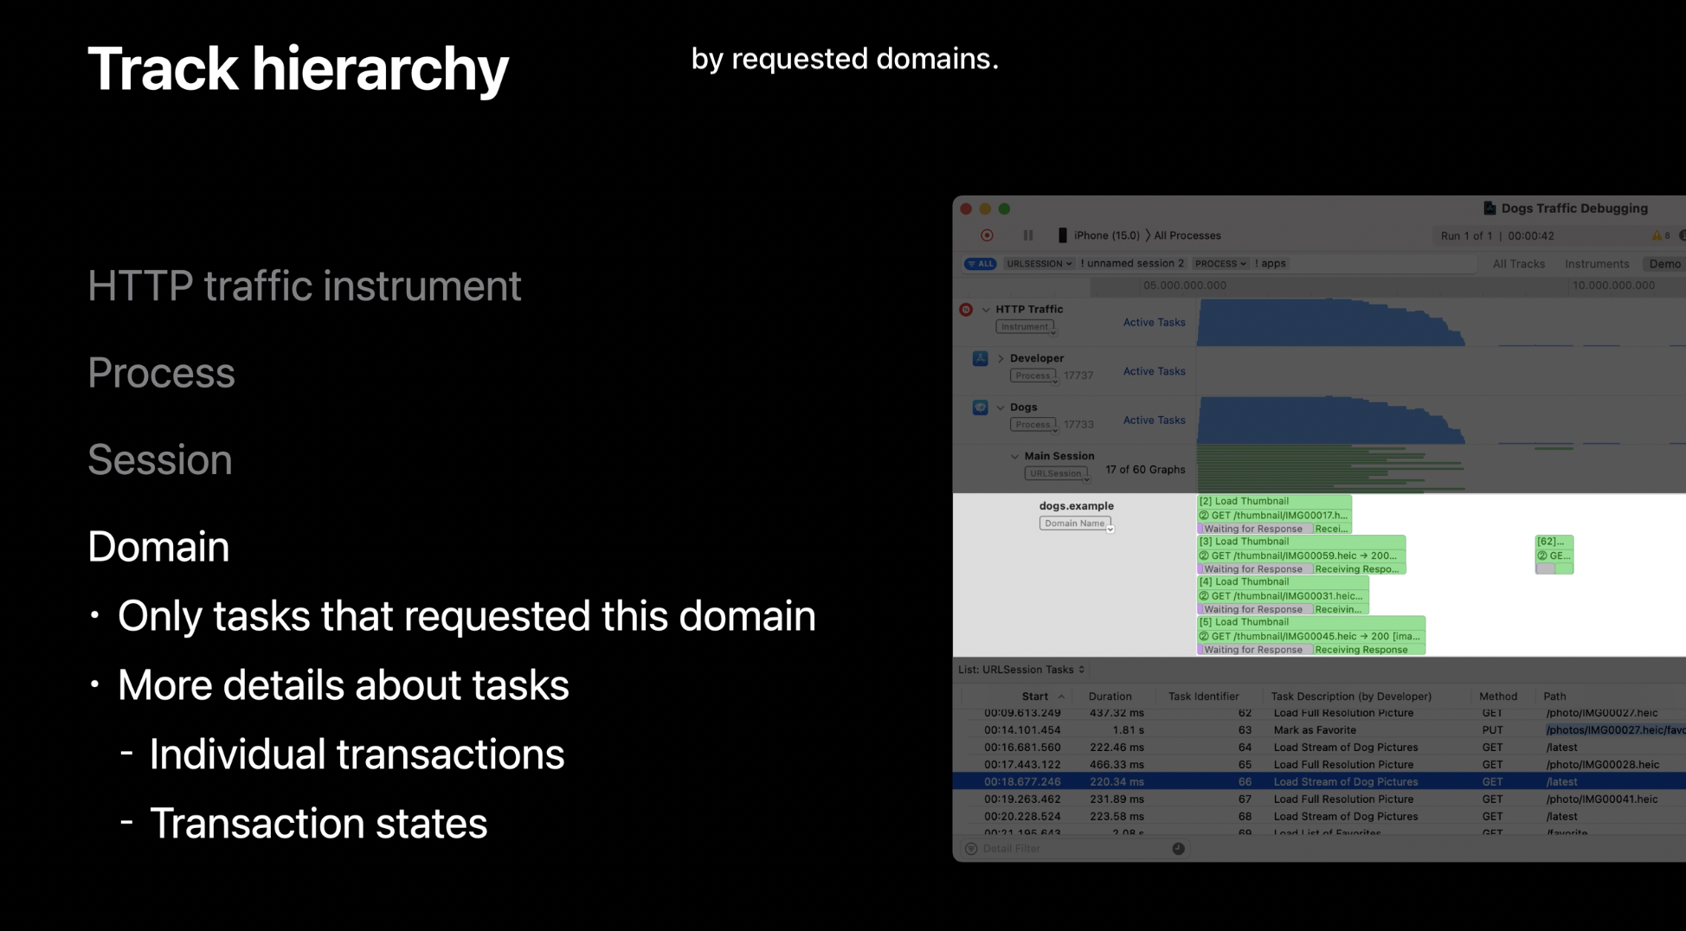Screen dimensions: 1686x931
Task: Click the Pause button in the Instruments toolbar
Action: [1028, 235]
